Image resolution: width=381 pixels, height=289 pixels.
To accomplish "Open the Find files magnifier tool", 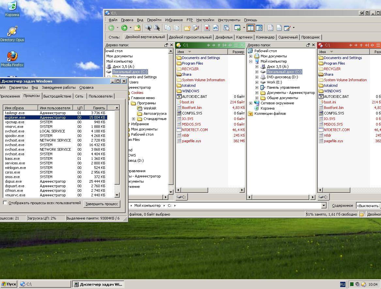I will [226, 28].
